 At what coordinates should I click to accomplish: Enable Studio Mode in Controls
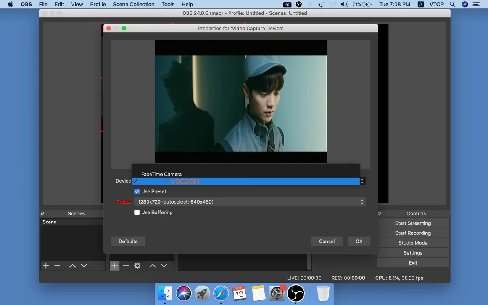tap(413, 243)
